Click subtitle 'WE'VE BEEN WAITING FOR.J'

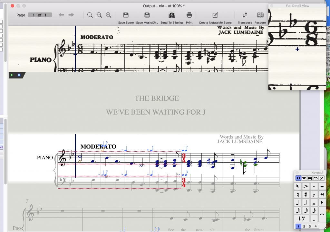(156, 112)
